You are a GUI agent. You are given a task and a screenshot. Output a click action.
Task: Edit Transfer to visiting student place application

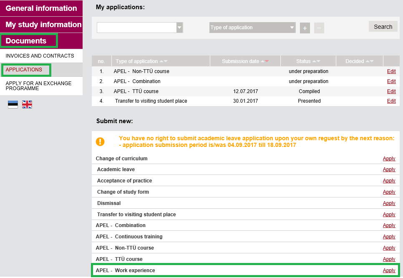point(391,101)
